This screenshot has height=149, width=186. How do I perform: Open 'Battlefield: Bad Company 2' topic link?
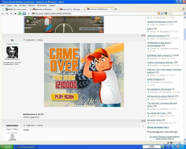pyautogui.click(x=160, y=55)
